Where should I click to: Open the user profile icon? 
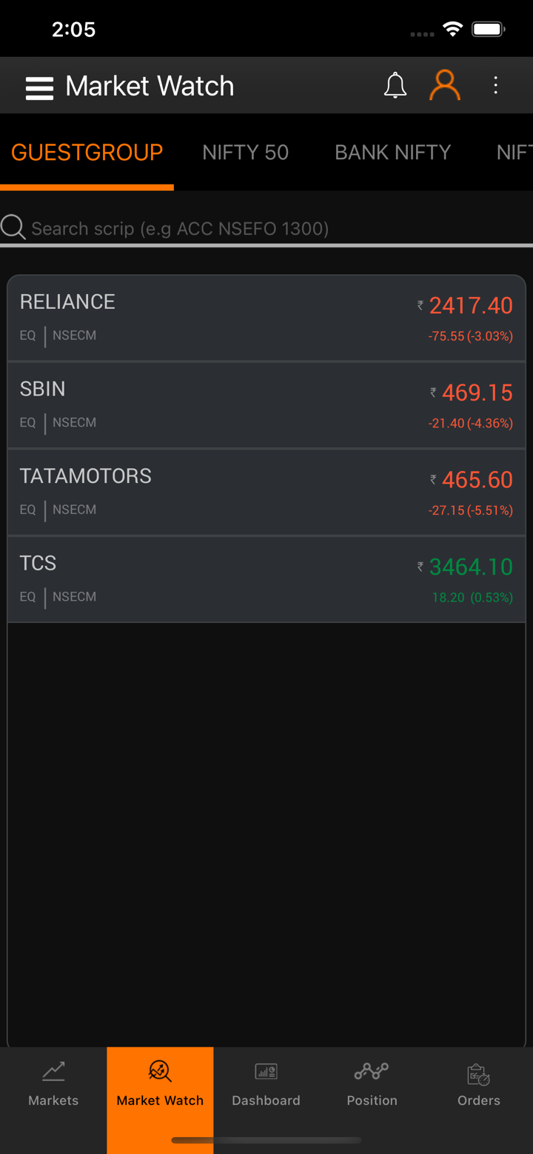click(x=445, y=86)
